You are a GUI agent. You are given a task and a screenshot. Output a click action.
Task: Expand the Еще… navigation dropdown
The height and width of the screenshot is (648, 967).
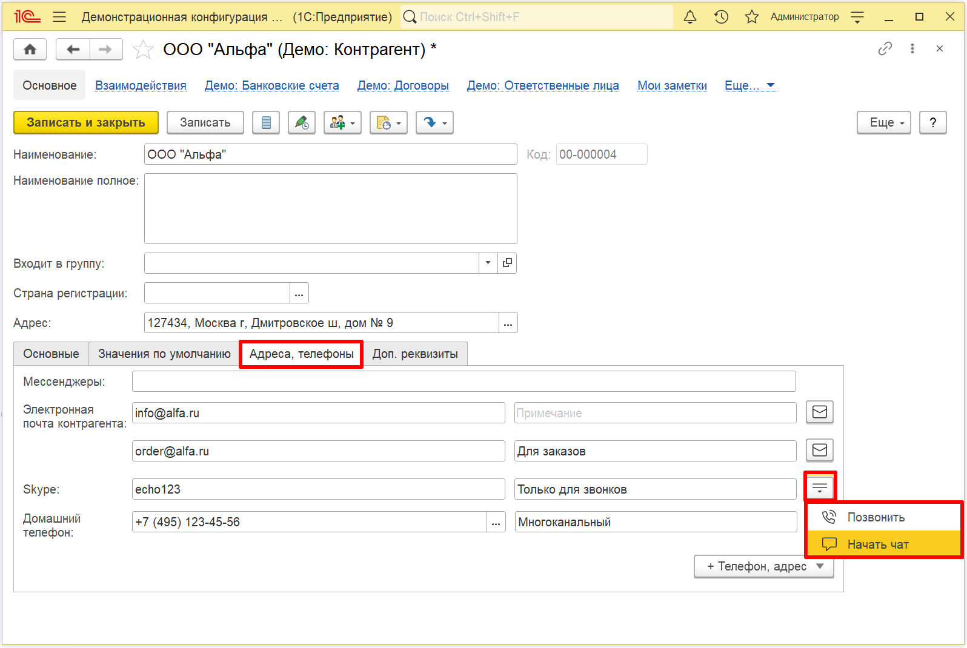coord(750,85)
